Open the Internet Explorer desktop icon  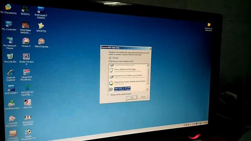[11, 75]
